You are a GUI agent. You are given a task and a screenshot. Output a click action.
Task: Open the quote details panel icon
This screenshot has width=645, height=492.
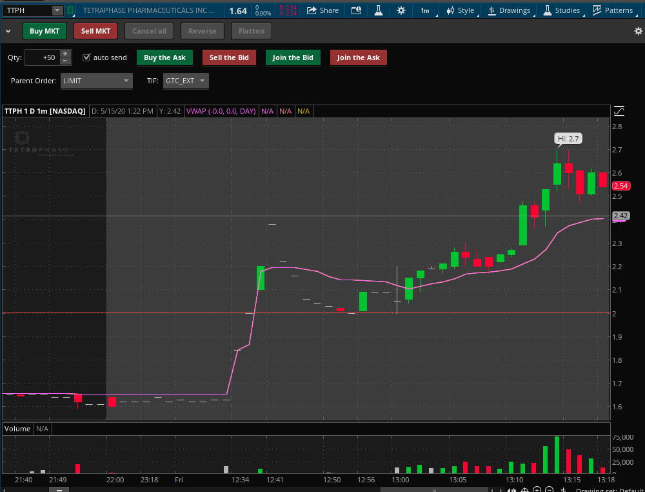pyautogui.click(x=356, y=10)
